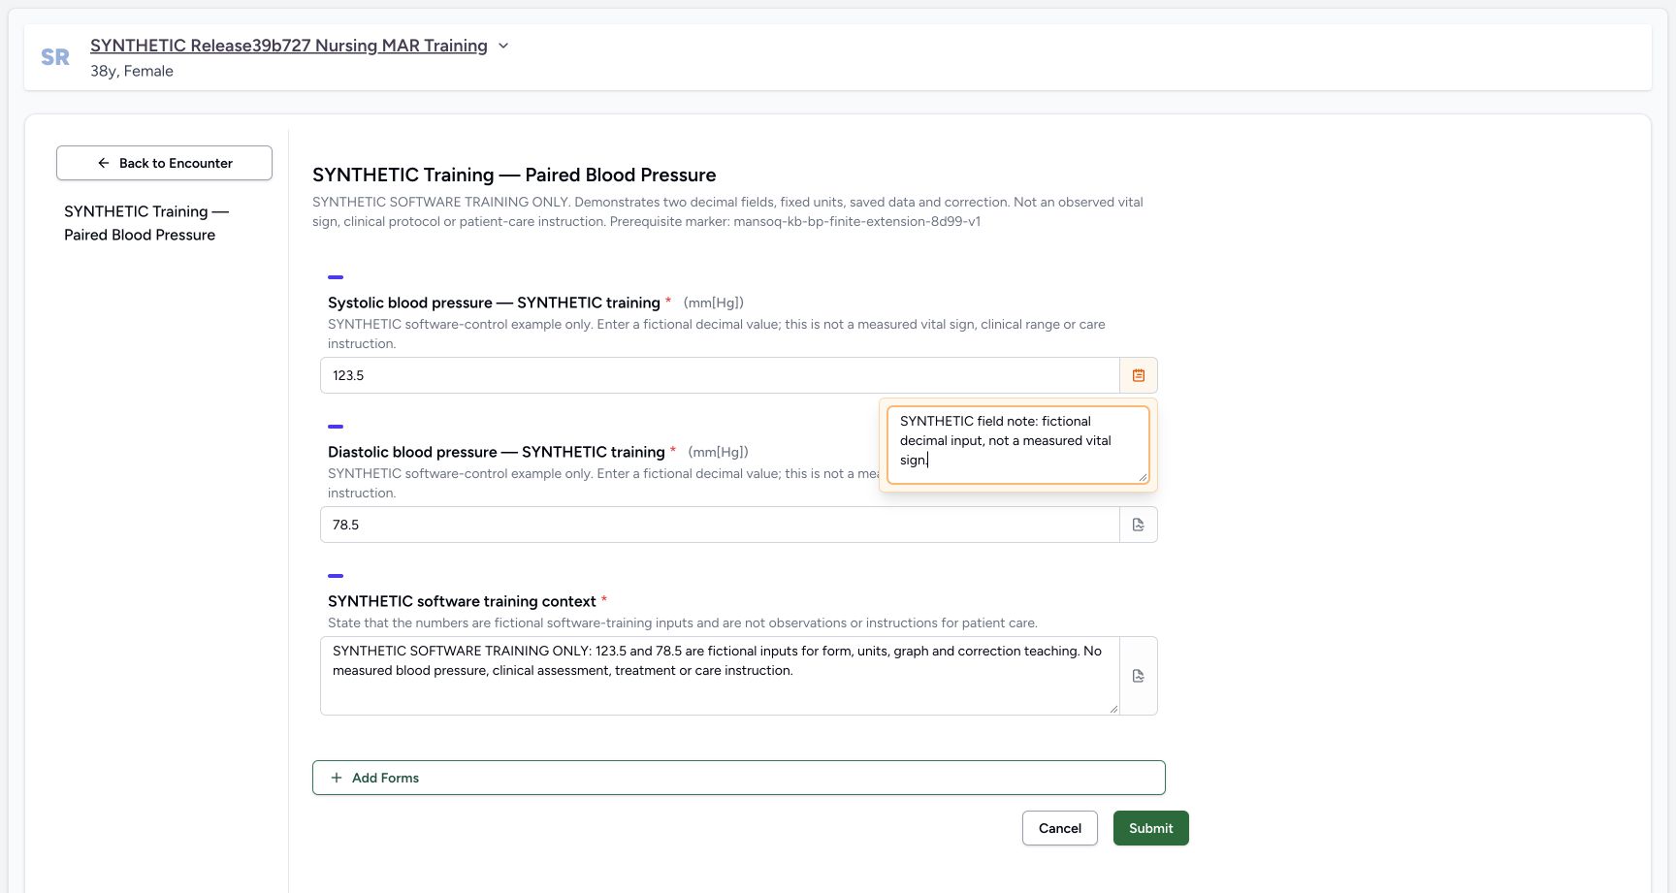Click the software training context textarea
This screenshot has width=1676, height=893.
point(720,676)
